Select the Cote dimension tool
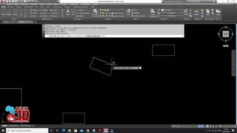Image resolution: width=237 pixels, height=133 pixels. (x=73, y=12)
